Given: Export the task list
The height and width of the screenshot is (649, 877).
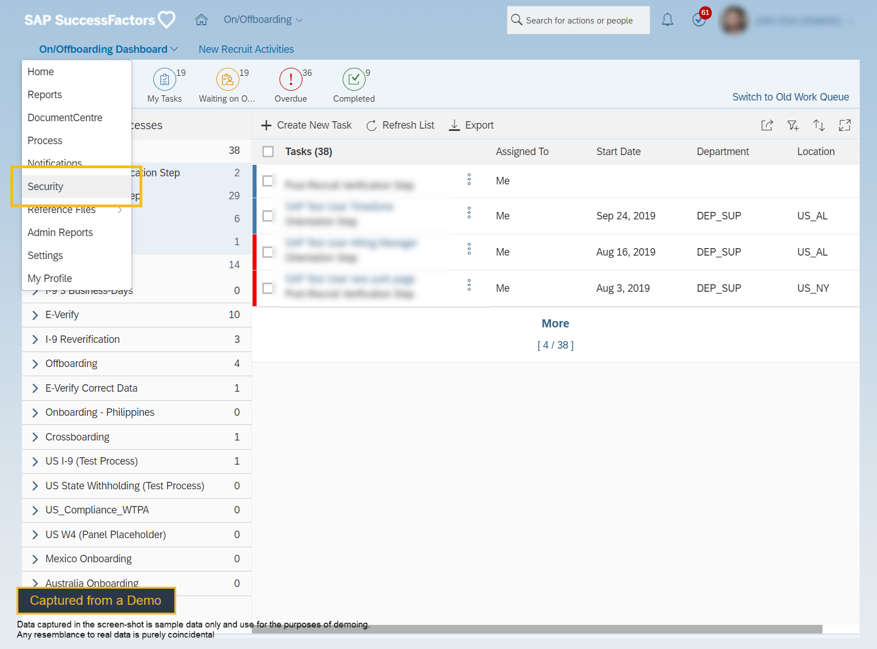Looking at the screenshot, I should [x=471, y=125].
